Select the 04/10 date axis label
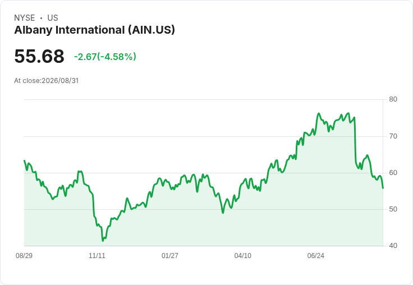Screen dimensions: 413x285 click(243, 256)
